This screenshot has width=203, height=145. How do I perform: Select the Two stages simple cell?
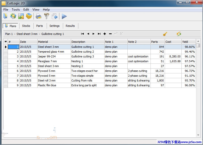(88, 76)
